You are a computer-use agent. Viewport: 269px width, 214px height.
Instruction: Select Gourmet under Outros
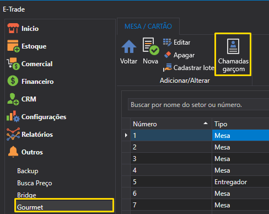(x=64, y=205)
